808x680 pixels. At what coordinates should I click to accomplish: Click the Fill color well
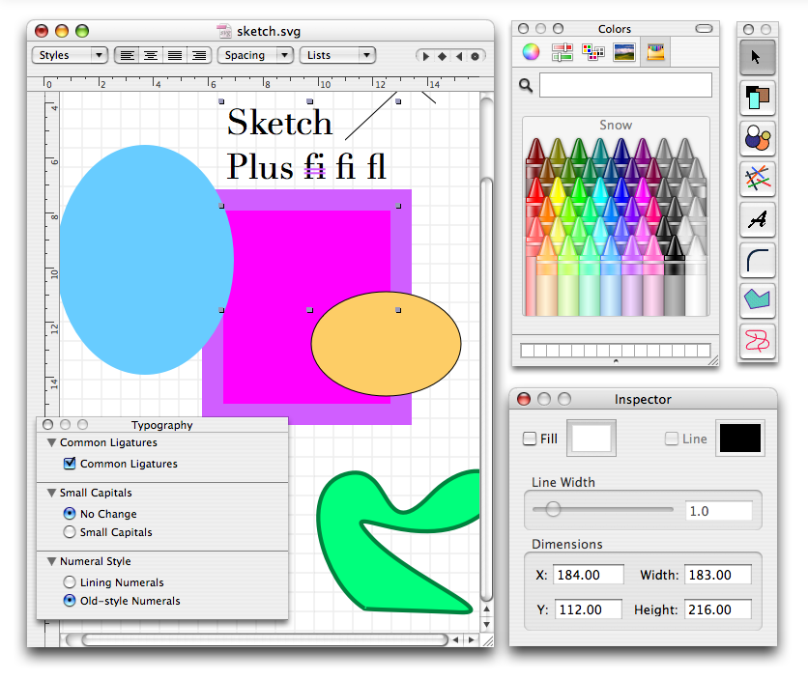[x=592, y=439]
